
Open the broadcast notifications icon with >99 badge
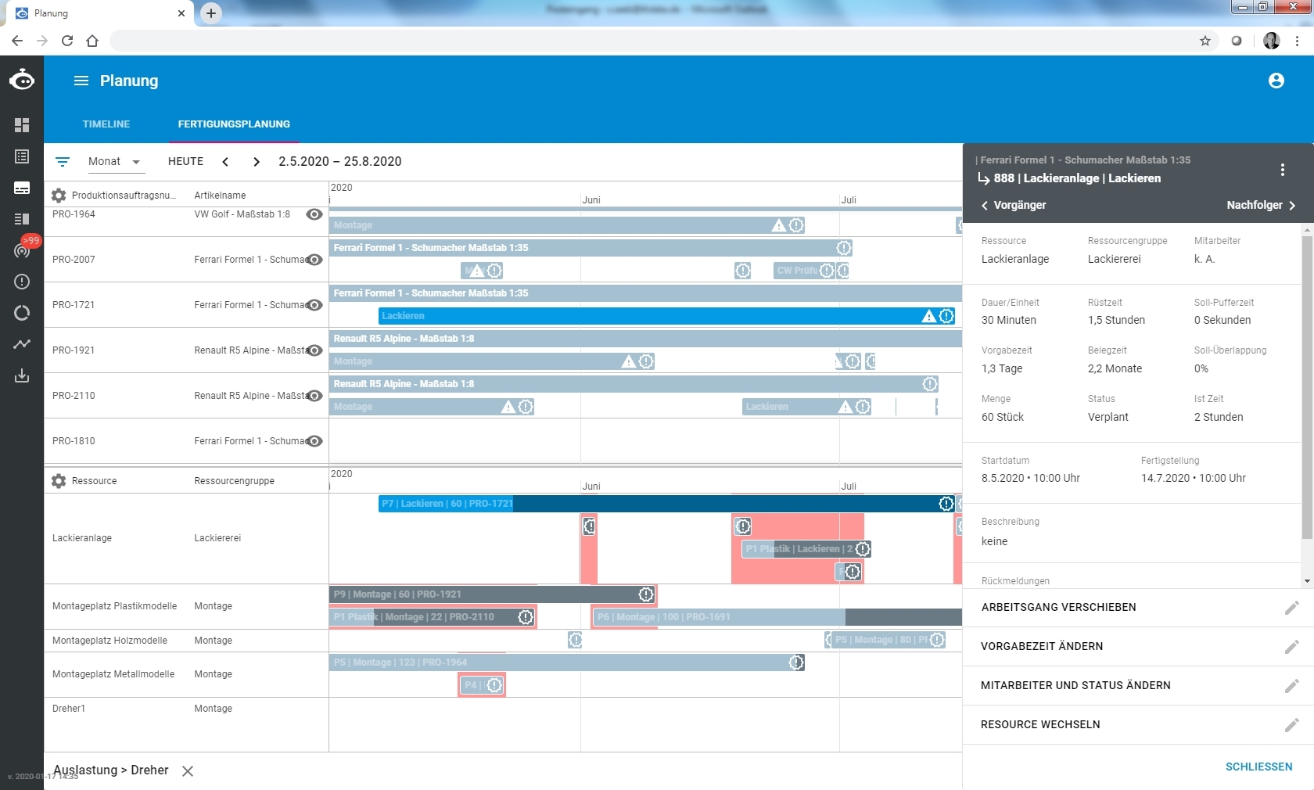[22, 250]
